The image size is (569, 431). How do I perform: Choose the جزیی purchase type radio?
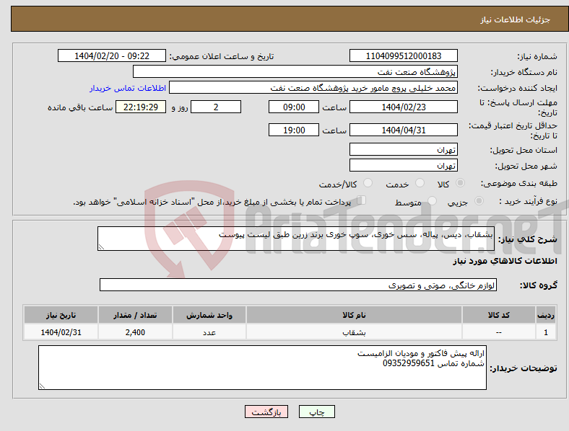[x=479, y=200]
